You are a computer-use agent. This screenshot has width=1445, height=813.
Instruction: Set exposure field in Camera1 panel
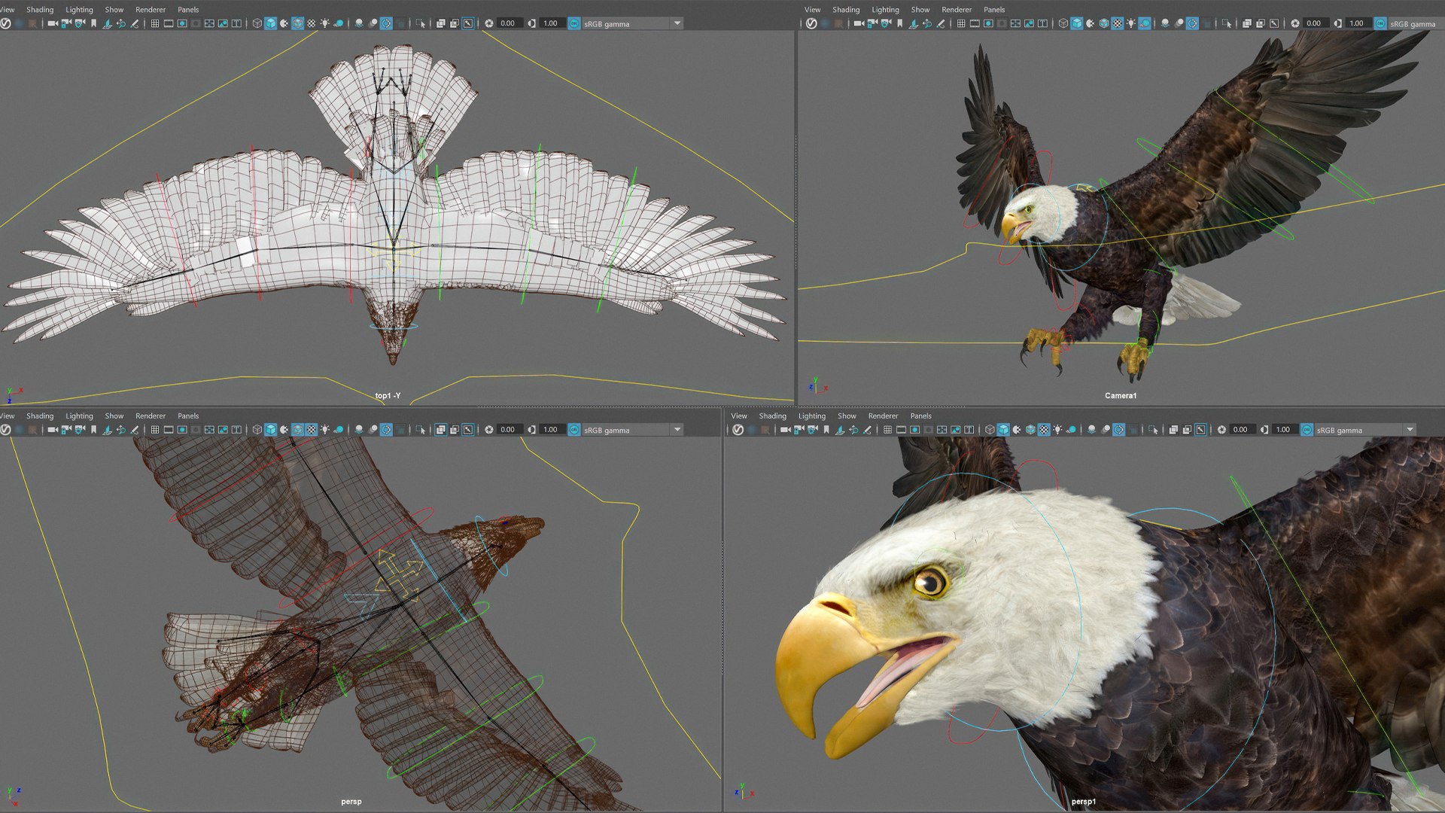[x=1315, y=23]
